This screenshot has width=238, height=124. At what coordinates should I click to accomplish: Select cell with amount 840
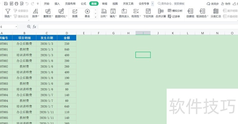[67, 49]
